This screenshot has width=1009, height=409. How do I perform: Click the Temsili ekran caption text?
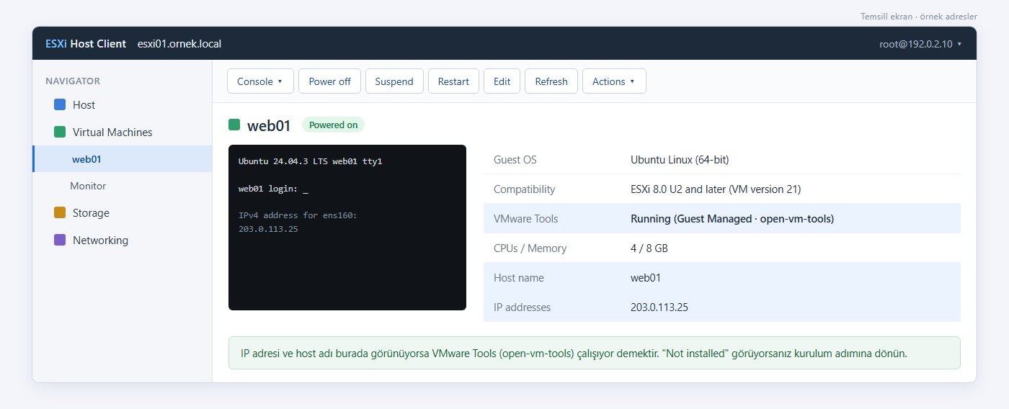point(919,16)
